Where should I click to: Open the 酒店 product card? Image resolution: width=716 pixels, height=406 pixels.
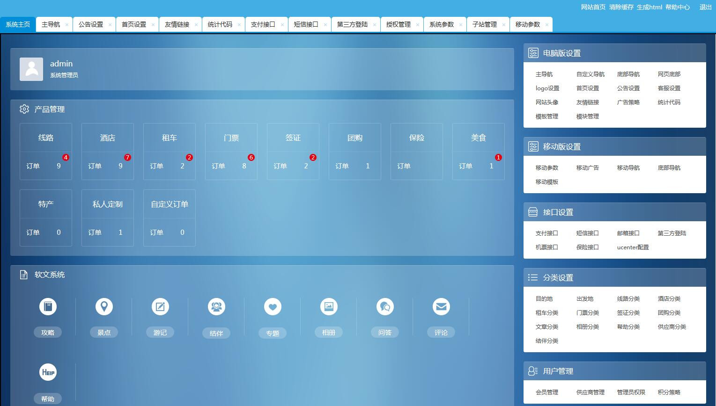pyautogui.click(x=108, y=152)
